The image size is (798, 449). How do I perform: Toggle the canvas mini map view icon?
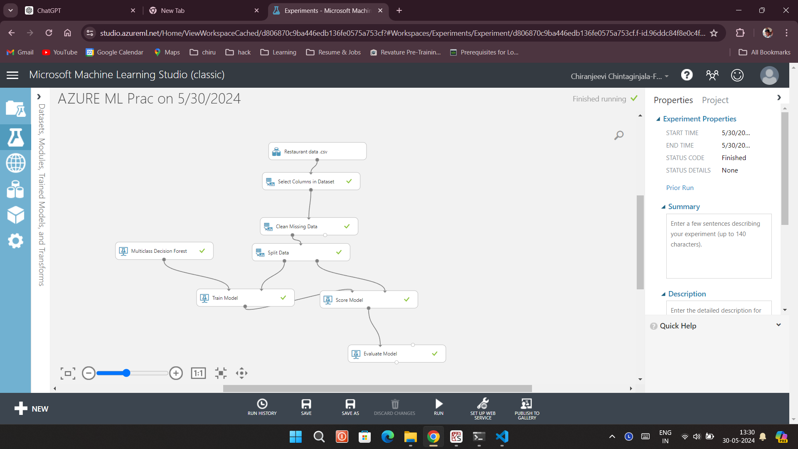[x=221, y=373]
